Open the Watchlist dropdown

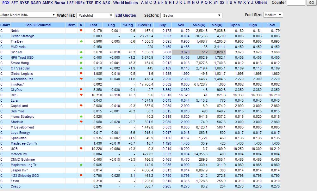(95, 15)
